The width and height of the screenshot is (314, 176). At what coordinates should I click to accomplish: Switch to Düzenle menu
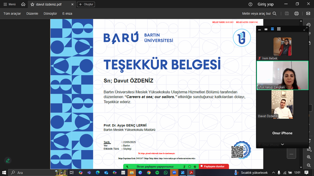(32, 13)
